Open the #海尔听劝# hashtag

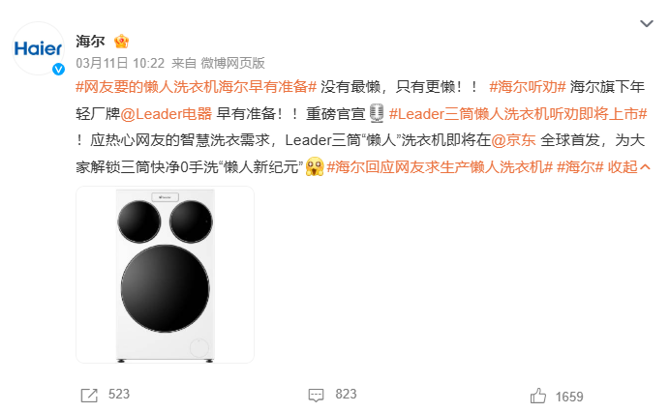point(528,87)
